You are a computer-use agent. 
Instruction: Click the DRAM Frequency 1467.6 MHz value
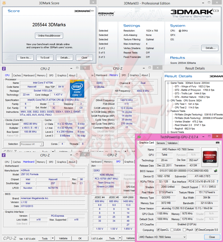pos(126,100)
